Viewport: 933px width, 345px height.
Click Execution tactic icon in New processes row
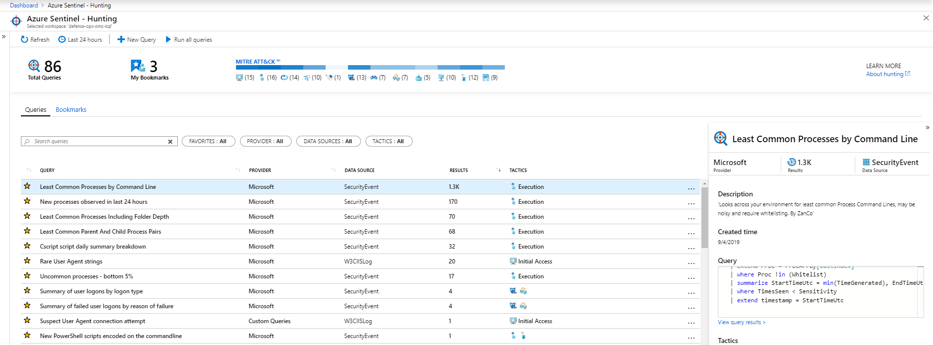[513, 202]
